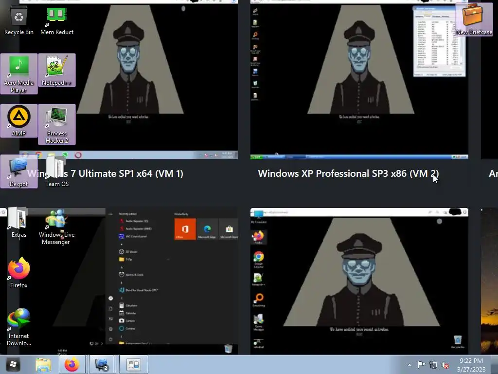498x374 pixels.
Task: Open the Team OS folder
Action: (56, 171)
